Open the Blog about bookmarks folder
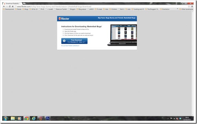 (81, 9)
